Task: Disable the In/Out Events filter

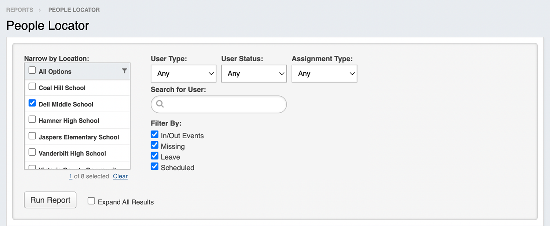Action: (x=155, y=135)
